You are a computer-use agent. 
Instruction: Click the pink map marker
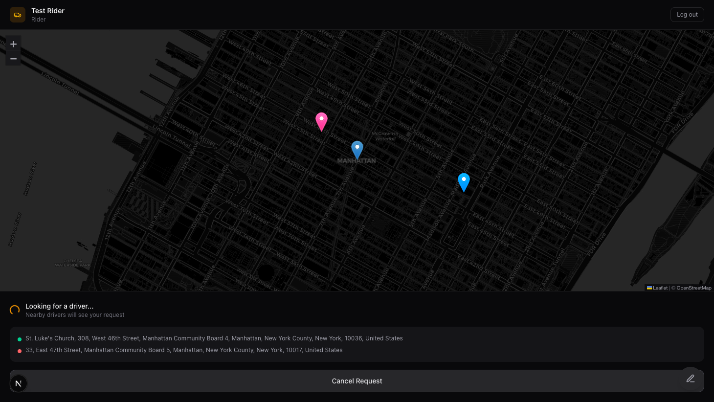321,121
